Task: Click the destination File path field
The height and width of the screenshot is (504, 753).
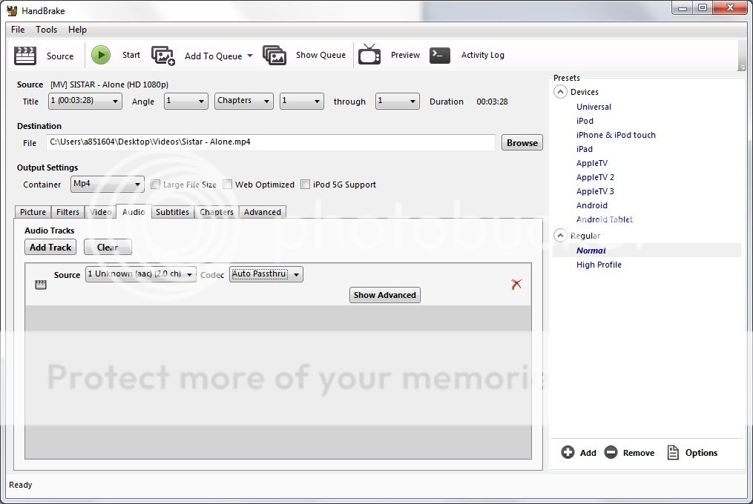Action: coord(271,142)
